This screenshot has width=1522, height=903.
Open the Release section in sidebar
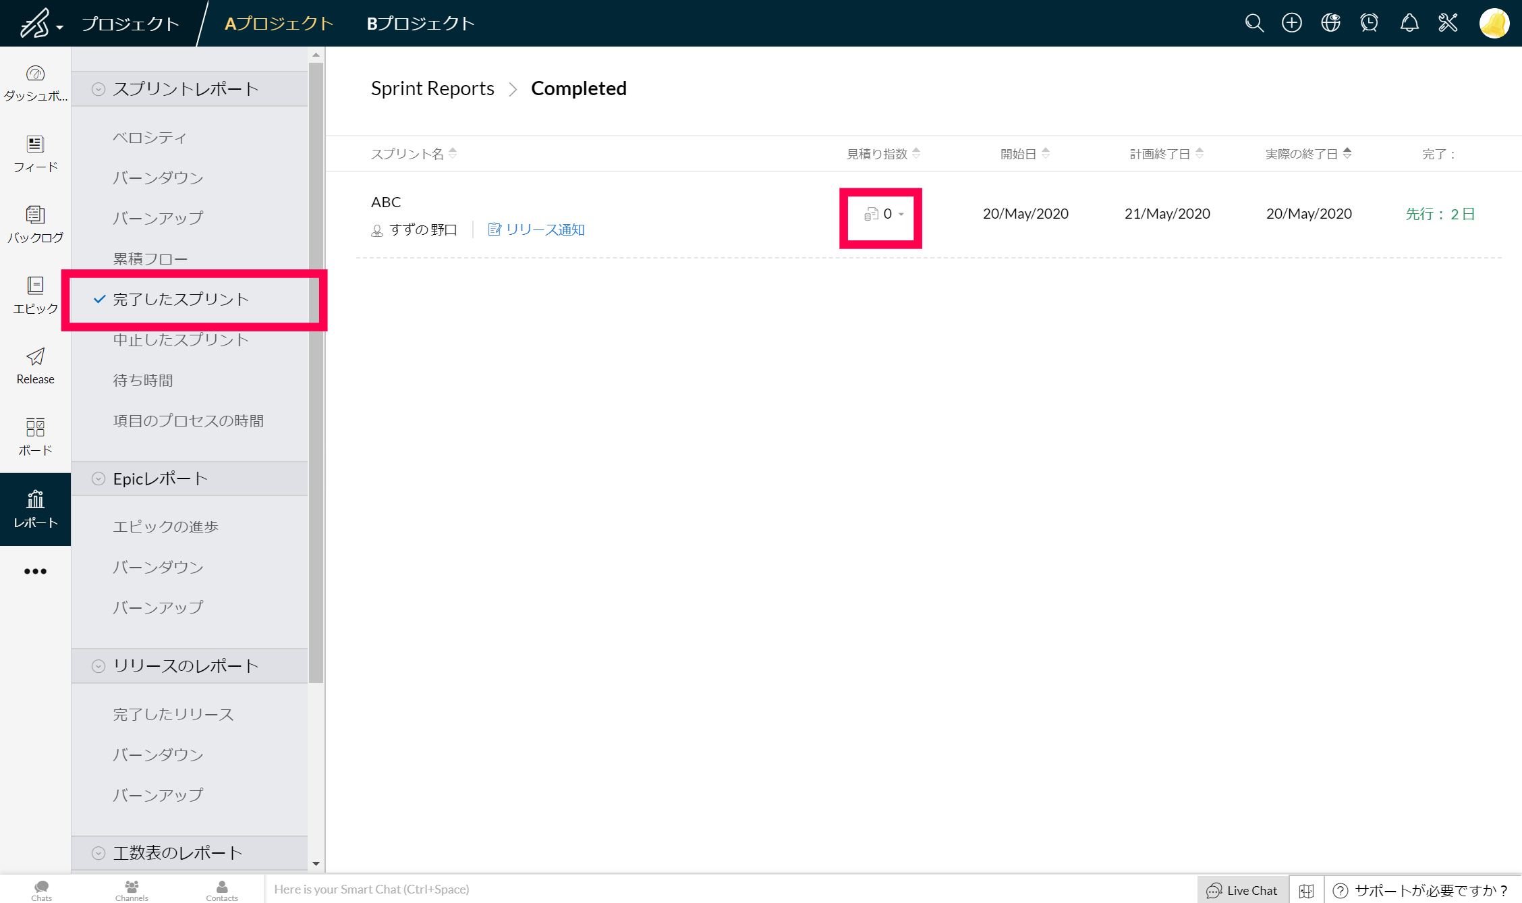click(35, 366)
